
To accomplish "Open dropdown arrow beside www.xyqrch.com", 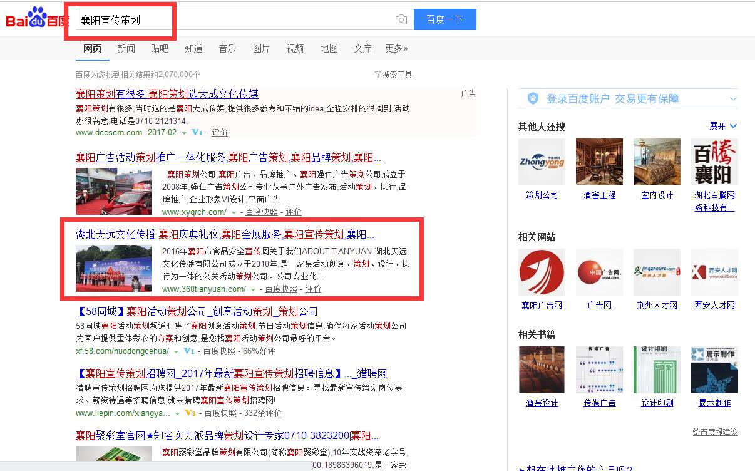I will point(235,213).
